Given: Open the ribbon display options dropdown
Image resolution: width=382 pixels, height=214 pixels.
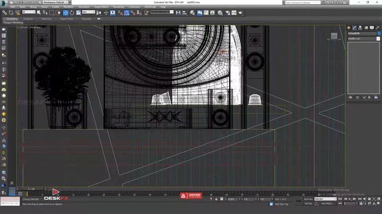Looking at the screenshot, I should coord(99,18).
